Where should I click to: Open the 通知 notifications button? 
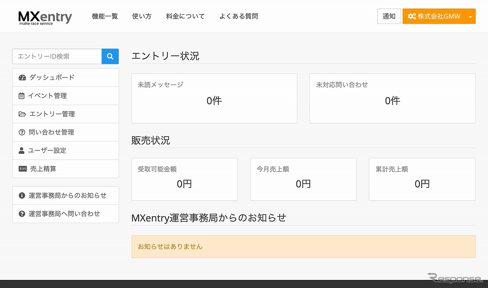coord(389,16)
